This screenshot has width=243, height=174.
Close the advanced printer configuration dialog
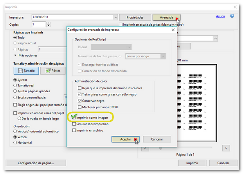click(173, 29)
